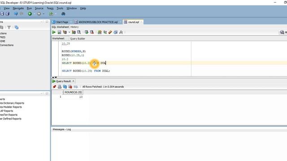This screenshot has width=287, height=161.
Task: Commit changes with the Commit icon
Action: (x=87, y=32)
